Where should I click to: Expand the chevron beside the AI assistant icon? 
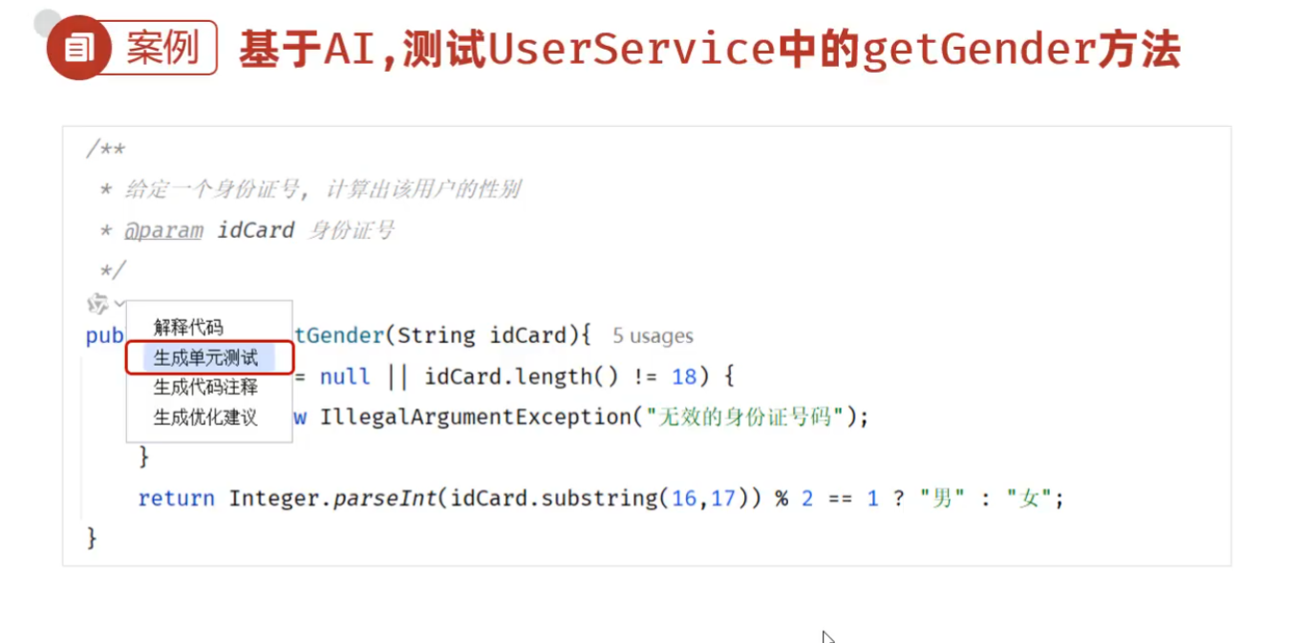118,305
